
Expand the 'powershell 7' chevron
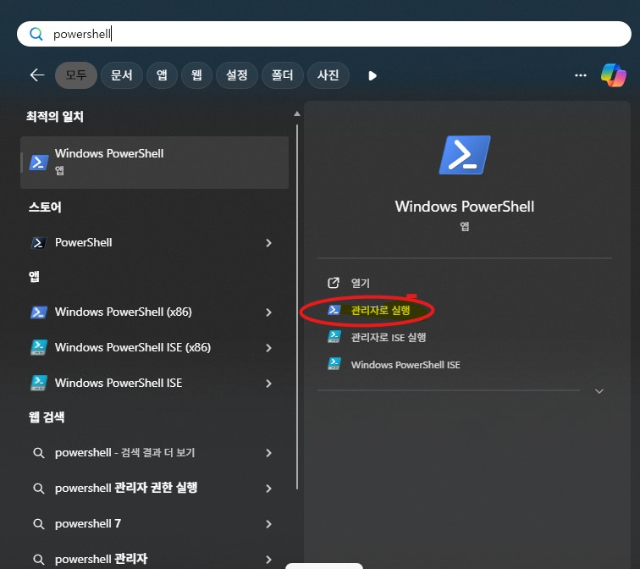(x=268, y=523)
